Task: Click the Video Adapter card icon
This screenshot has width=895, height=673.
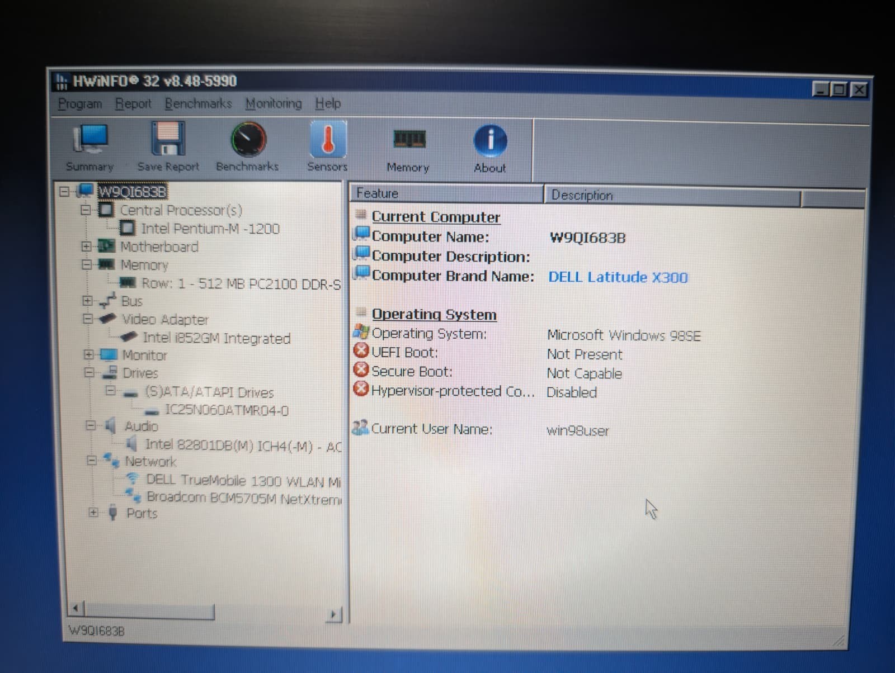Action: coord(108,319)
